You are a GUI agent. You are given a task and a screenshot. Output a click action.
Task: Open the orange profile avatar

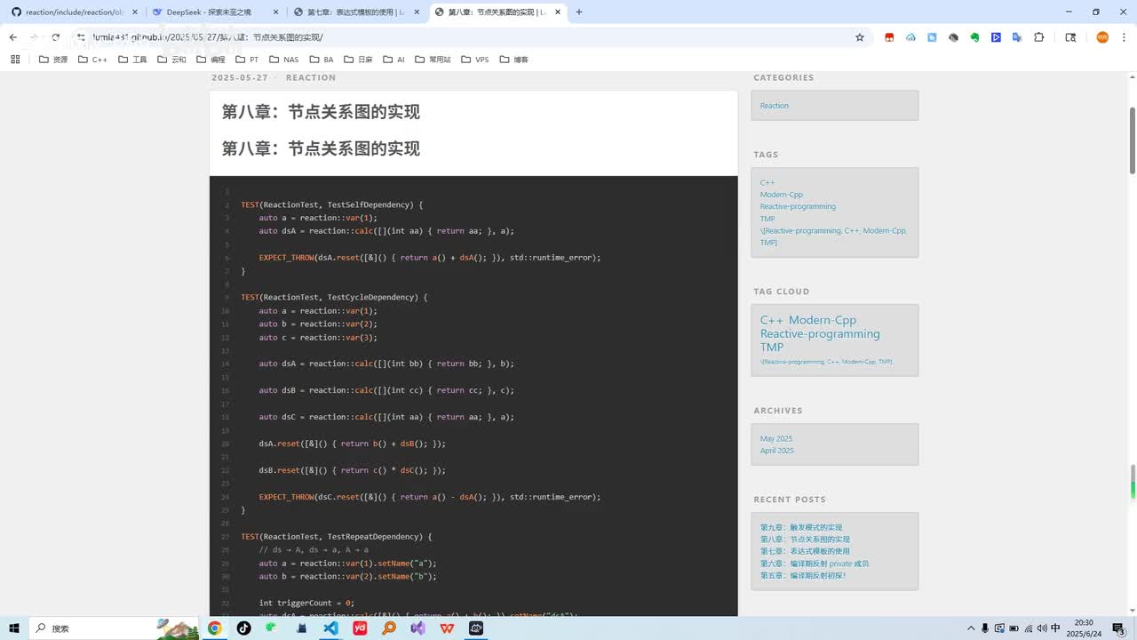click(x=1102, y=37)
